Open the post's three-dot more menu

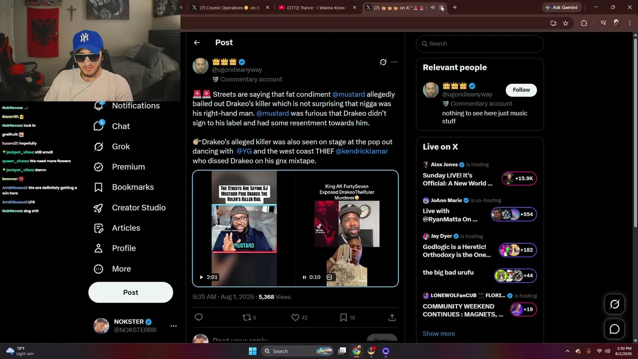(x=394, y=62)
